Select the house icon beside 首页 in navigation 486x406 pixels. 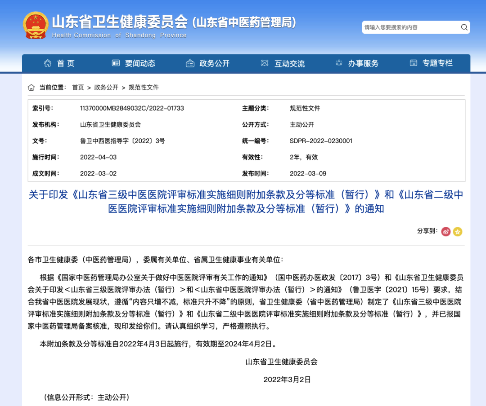click(x=48, y=63)
